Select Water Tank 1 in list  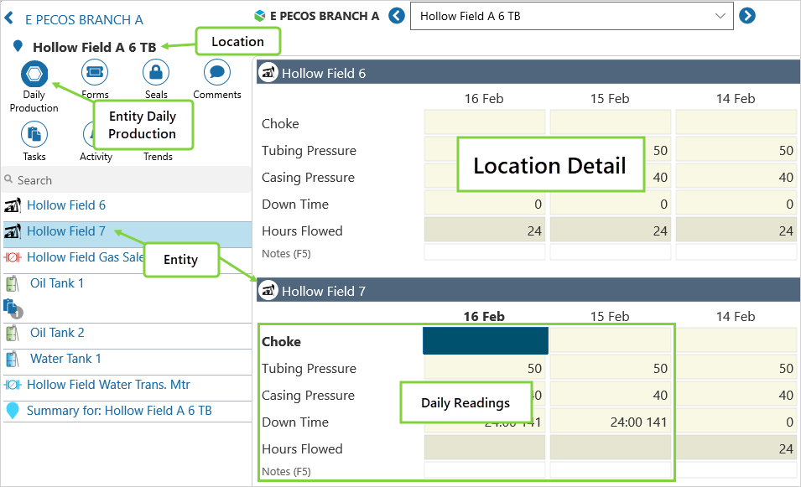coord(65,359)
